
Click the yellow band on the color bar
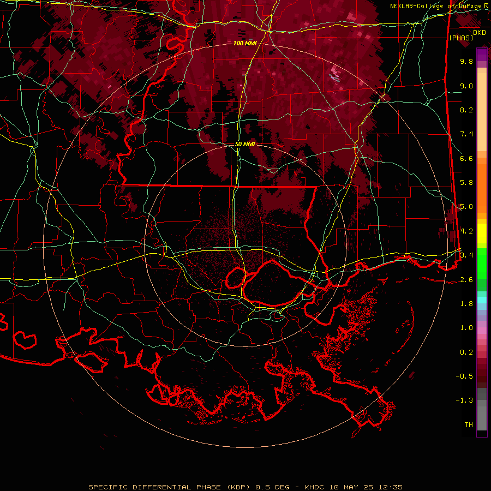coord(482,233)
